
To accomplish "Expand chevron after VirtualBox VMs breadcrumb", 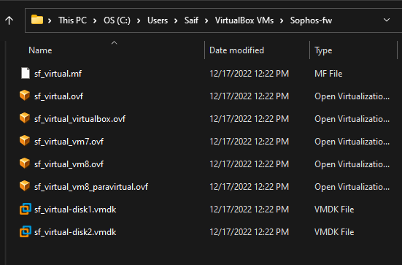I will pos(282,20).
